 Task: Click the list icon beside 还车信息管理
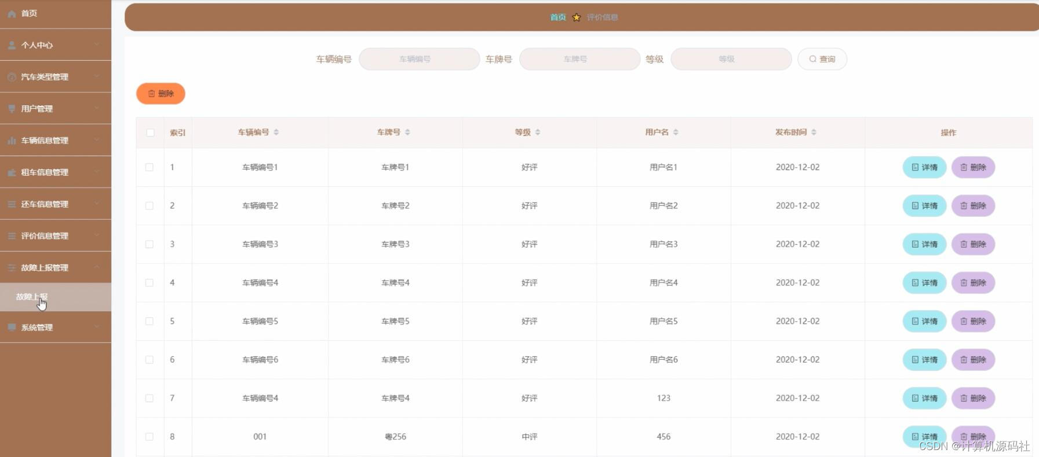[x=12, y=204]
